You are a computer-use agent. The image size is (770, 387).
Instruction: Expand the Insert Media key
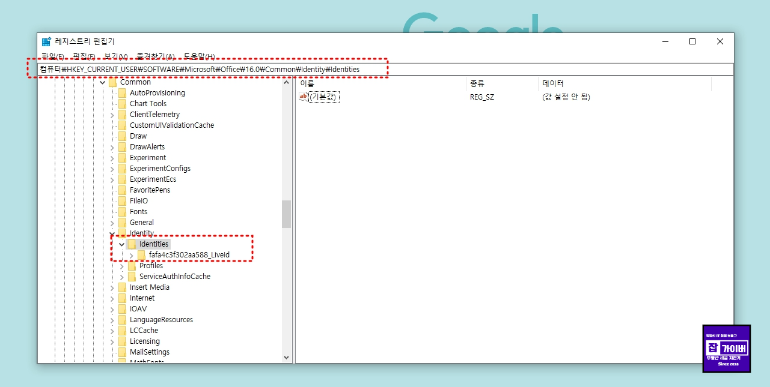coord(112,287)
